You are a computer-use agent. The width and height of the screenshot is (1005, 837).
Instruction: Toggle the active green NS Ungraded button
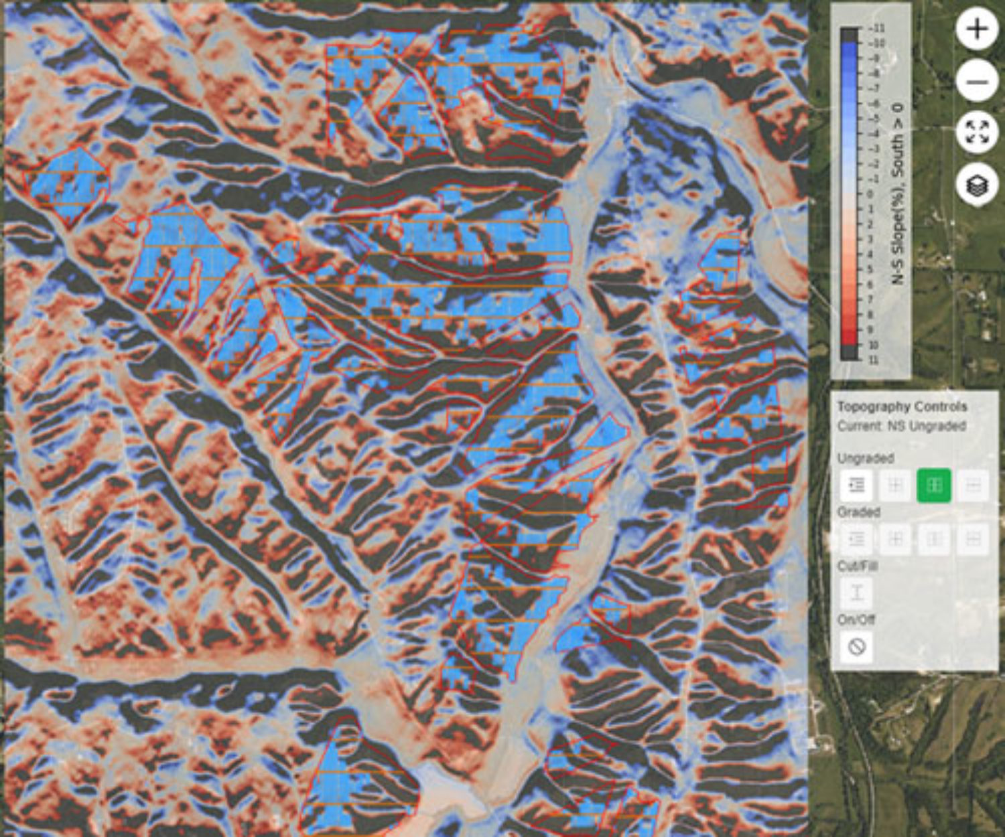point(934,485)
